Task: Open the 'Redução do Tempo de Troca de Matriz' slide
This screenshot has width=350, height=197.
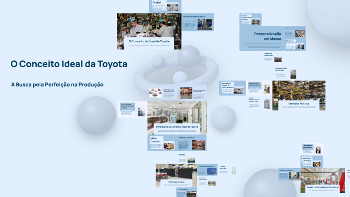Action: tap(232, 88)
